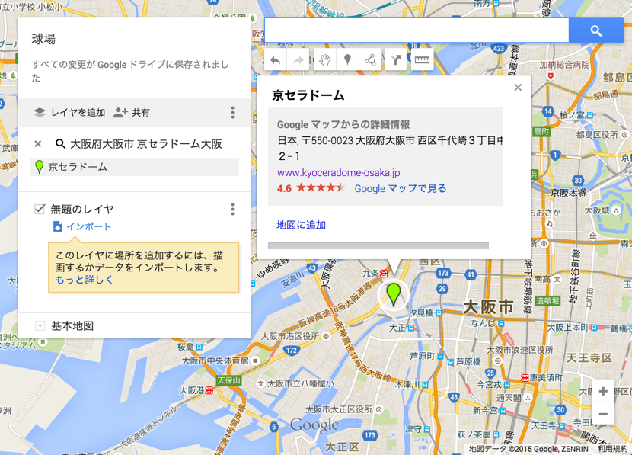Click 共有 share button

coord(132,113)
